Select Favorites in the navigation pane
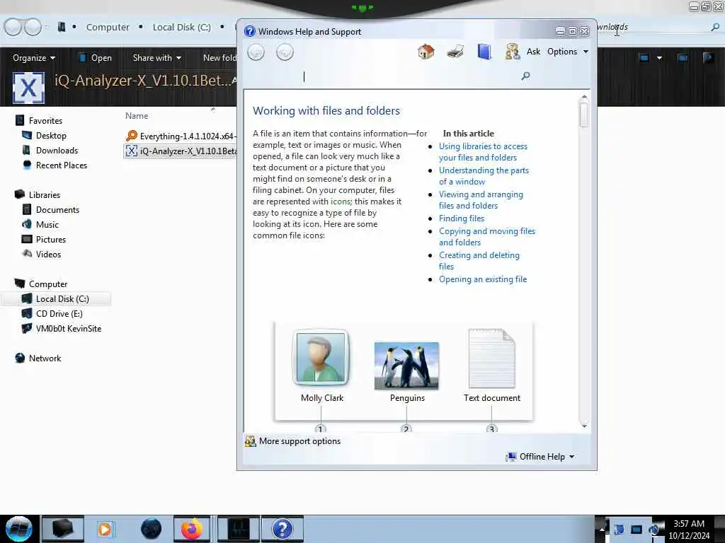The image size is (725, 543). pos(45,120)
